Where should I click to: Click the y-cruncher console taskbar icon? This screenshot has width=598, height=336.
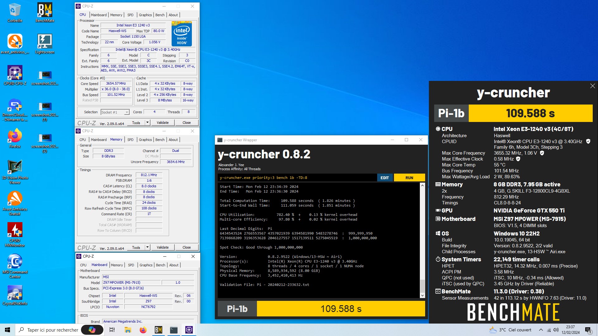pyautogui.click(x=174, y=330)
